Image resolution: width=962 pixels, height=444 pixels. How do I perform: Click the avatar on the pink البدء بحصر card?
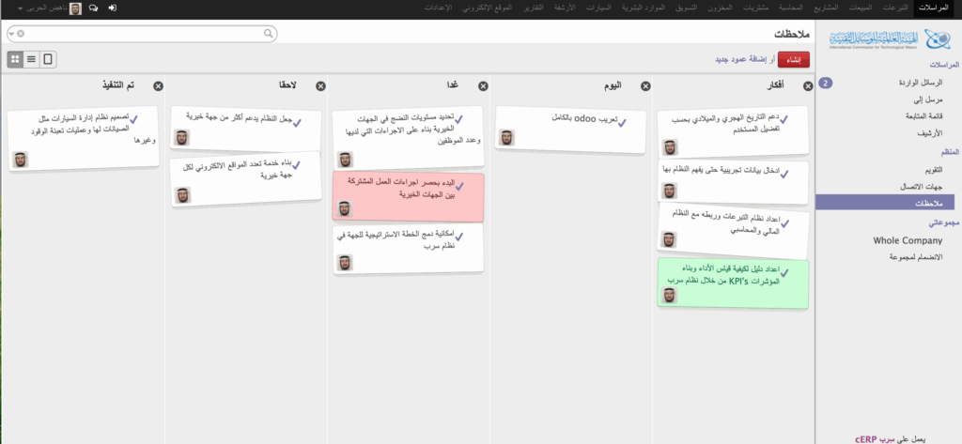click(x=345, y=208)
